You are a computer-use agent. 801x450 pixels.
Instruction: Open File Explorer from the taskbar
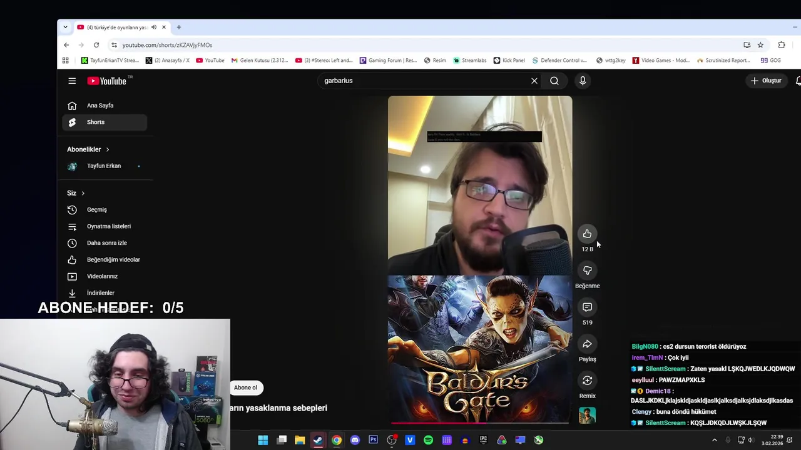click(300, 440)
